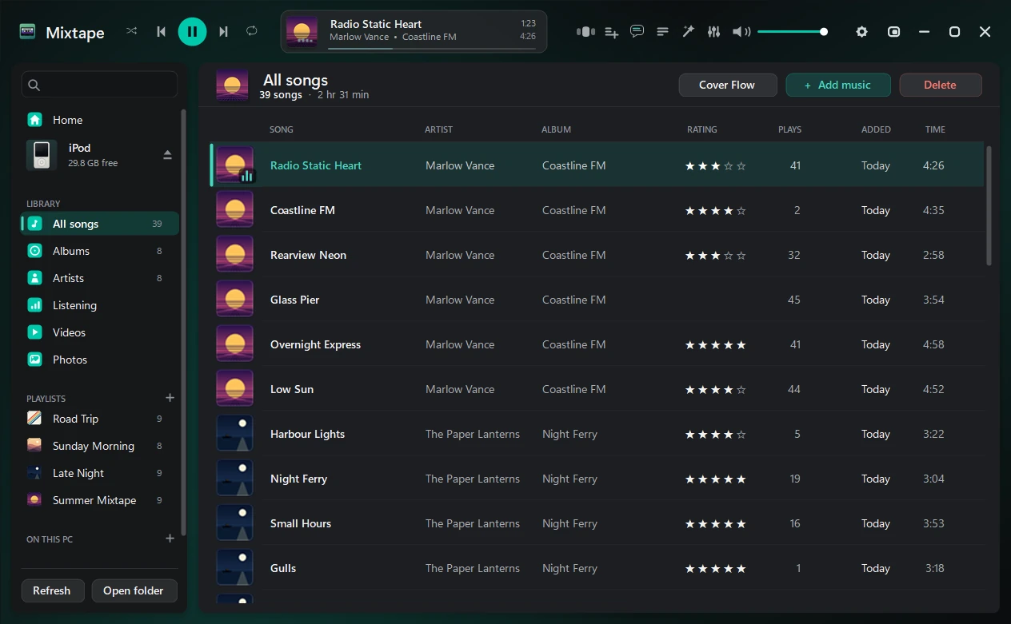Go to Home in the sidebar
Image resolution: width=1011 pixels, height=624 pixels.
click(x=100, y=120)
